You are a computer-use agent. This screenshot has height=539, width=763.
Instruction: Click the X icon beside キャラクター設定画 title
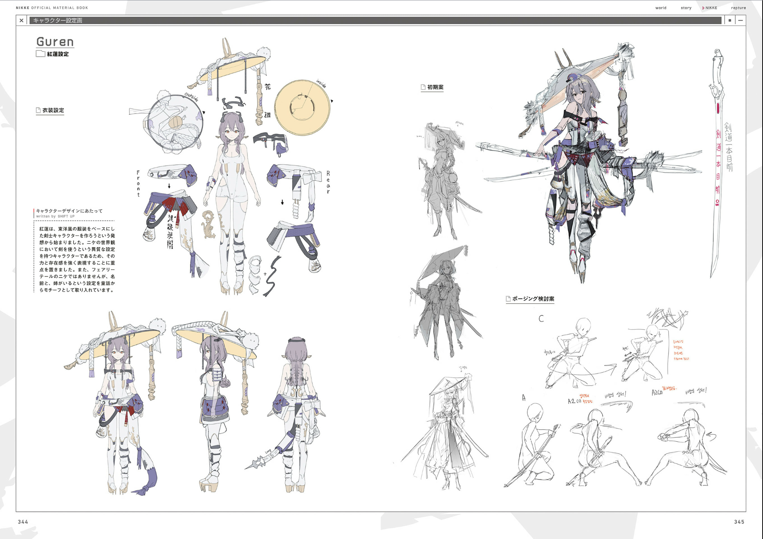point(21,21)
